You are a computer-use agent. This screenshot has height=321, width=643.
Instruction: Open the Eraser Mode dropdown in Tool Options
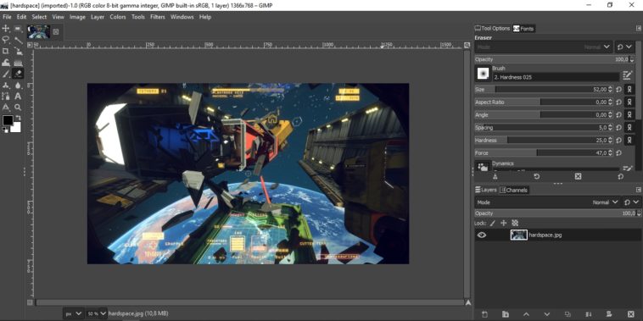point(544,47)
